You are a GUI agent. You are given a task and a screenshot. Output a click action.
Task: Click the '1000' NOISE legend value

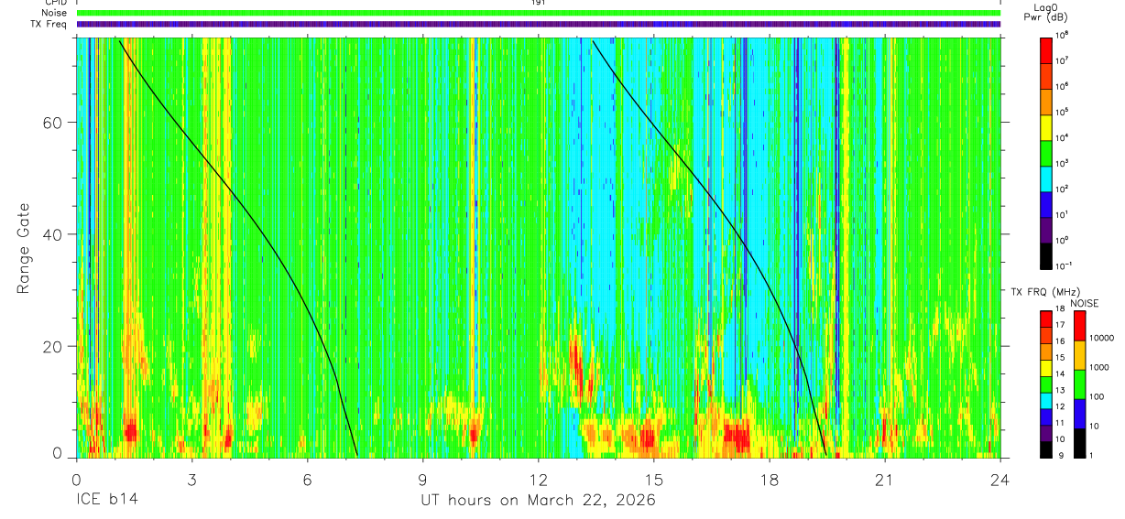(x=1100, y=367)
